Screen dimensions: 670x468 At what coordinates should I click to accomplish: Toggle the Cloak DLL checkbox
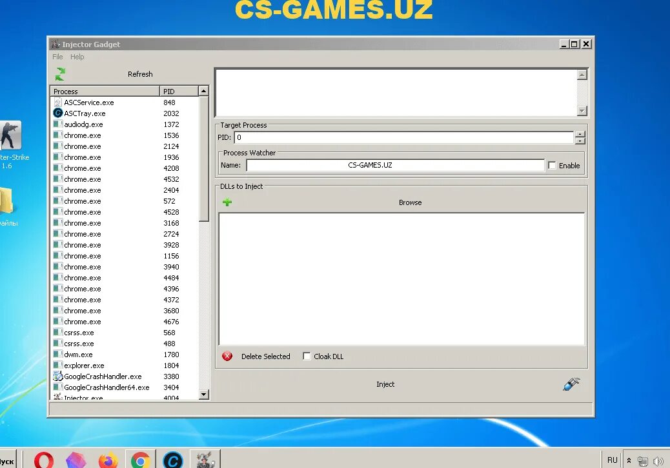click(x=307, y=356)
